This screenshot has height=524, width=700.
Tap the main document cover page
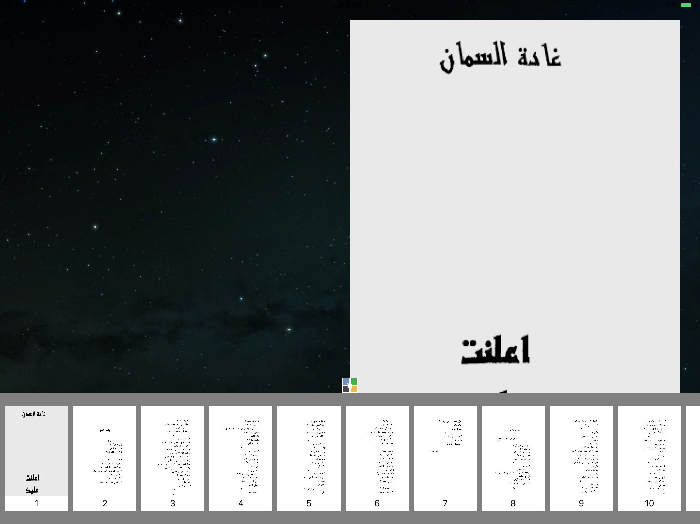click(514, 207)
